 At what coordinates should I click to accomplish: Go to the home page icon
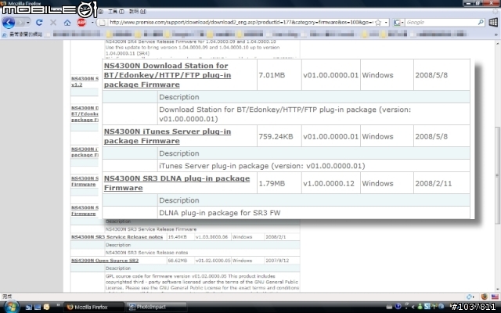[67, 23]
